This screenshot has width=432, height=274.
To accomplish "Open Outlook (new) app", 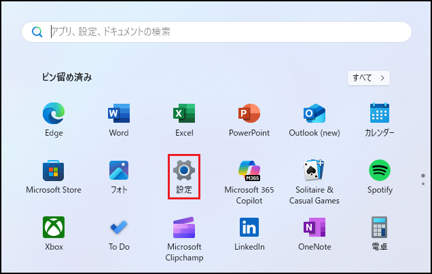I will pos(314,113).
